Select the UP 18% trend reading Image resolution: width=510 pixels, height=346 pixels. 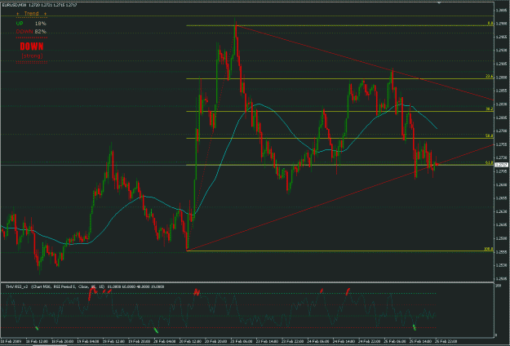click(31, 24)
